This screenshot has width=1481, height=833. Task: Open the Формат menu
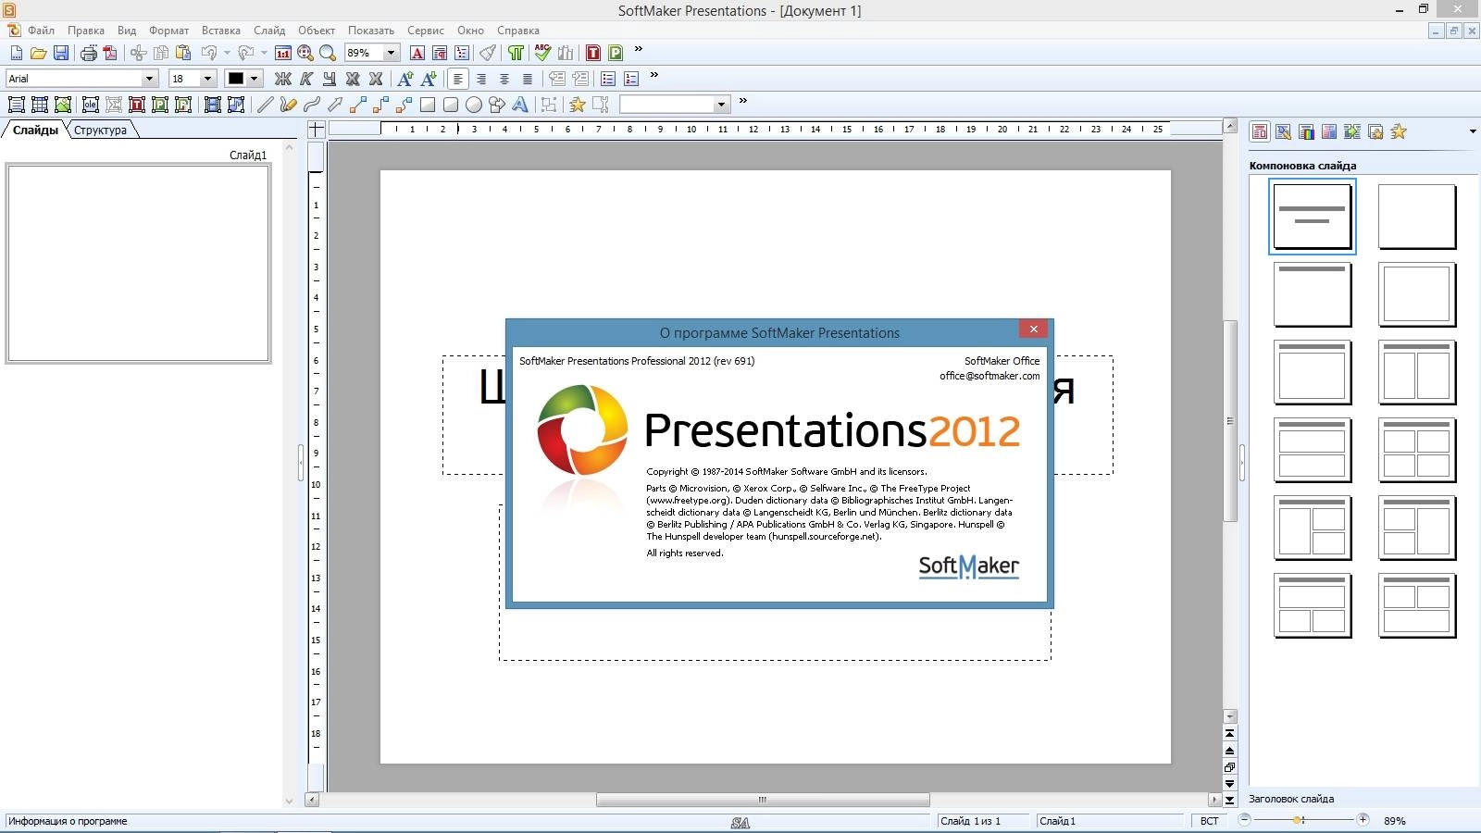tap(168, 31)
